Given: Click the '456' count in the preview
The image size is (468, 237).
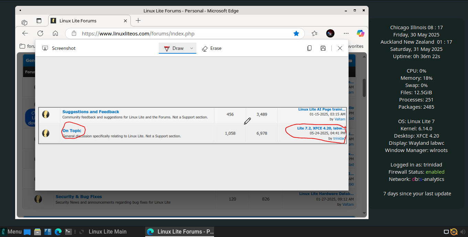Looking at the screenshot, I should click(x=230, y=114).
